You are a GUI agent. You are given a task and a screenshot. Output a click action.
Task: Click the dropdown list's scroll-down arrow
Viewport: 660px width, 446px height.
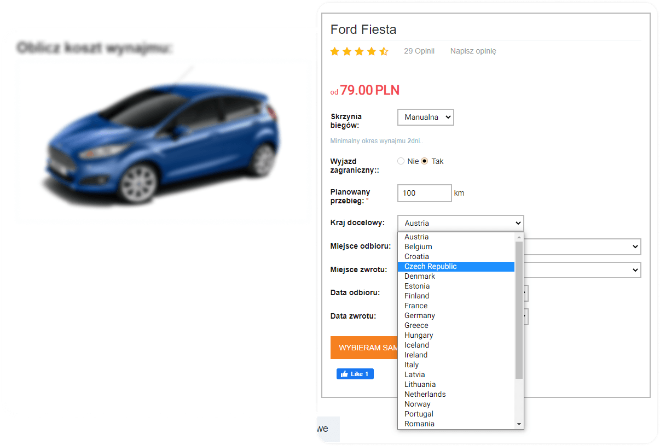point(519,424)
